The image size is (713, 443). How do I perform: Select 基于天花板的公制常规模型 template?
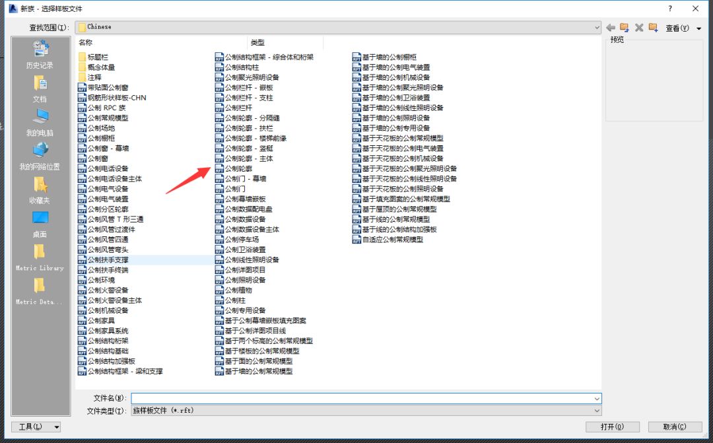pyautogui.click(x=398, y=138)
